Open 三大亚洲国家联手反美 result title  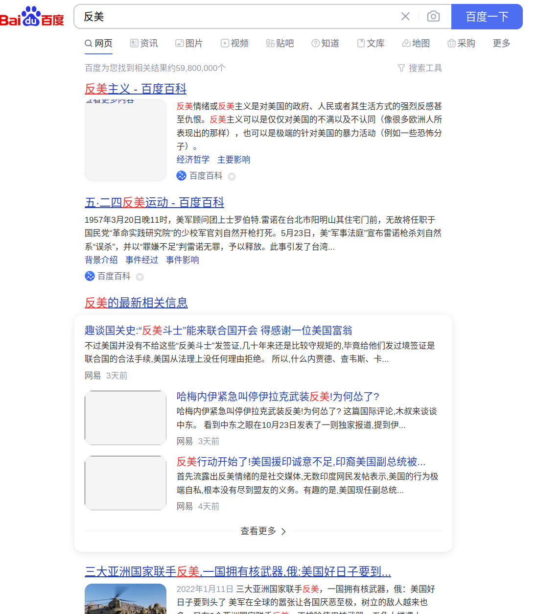238,571
